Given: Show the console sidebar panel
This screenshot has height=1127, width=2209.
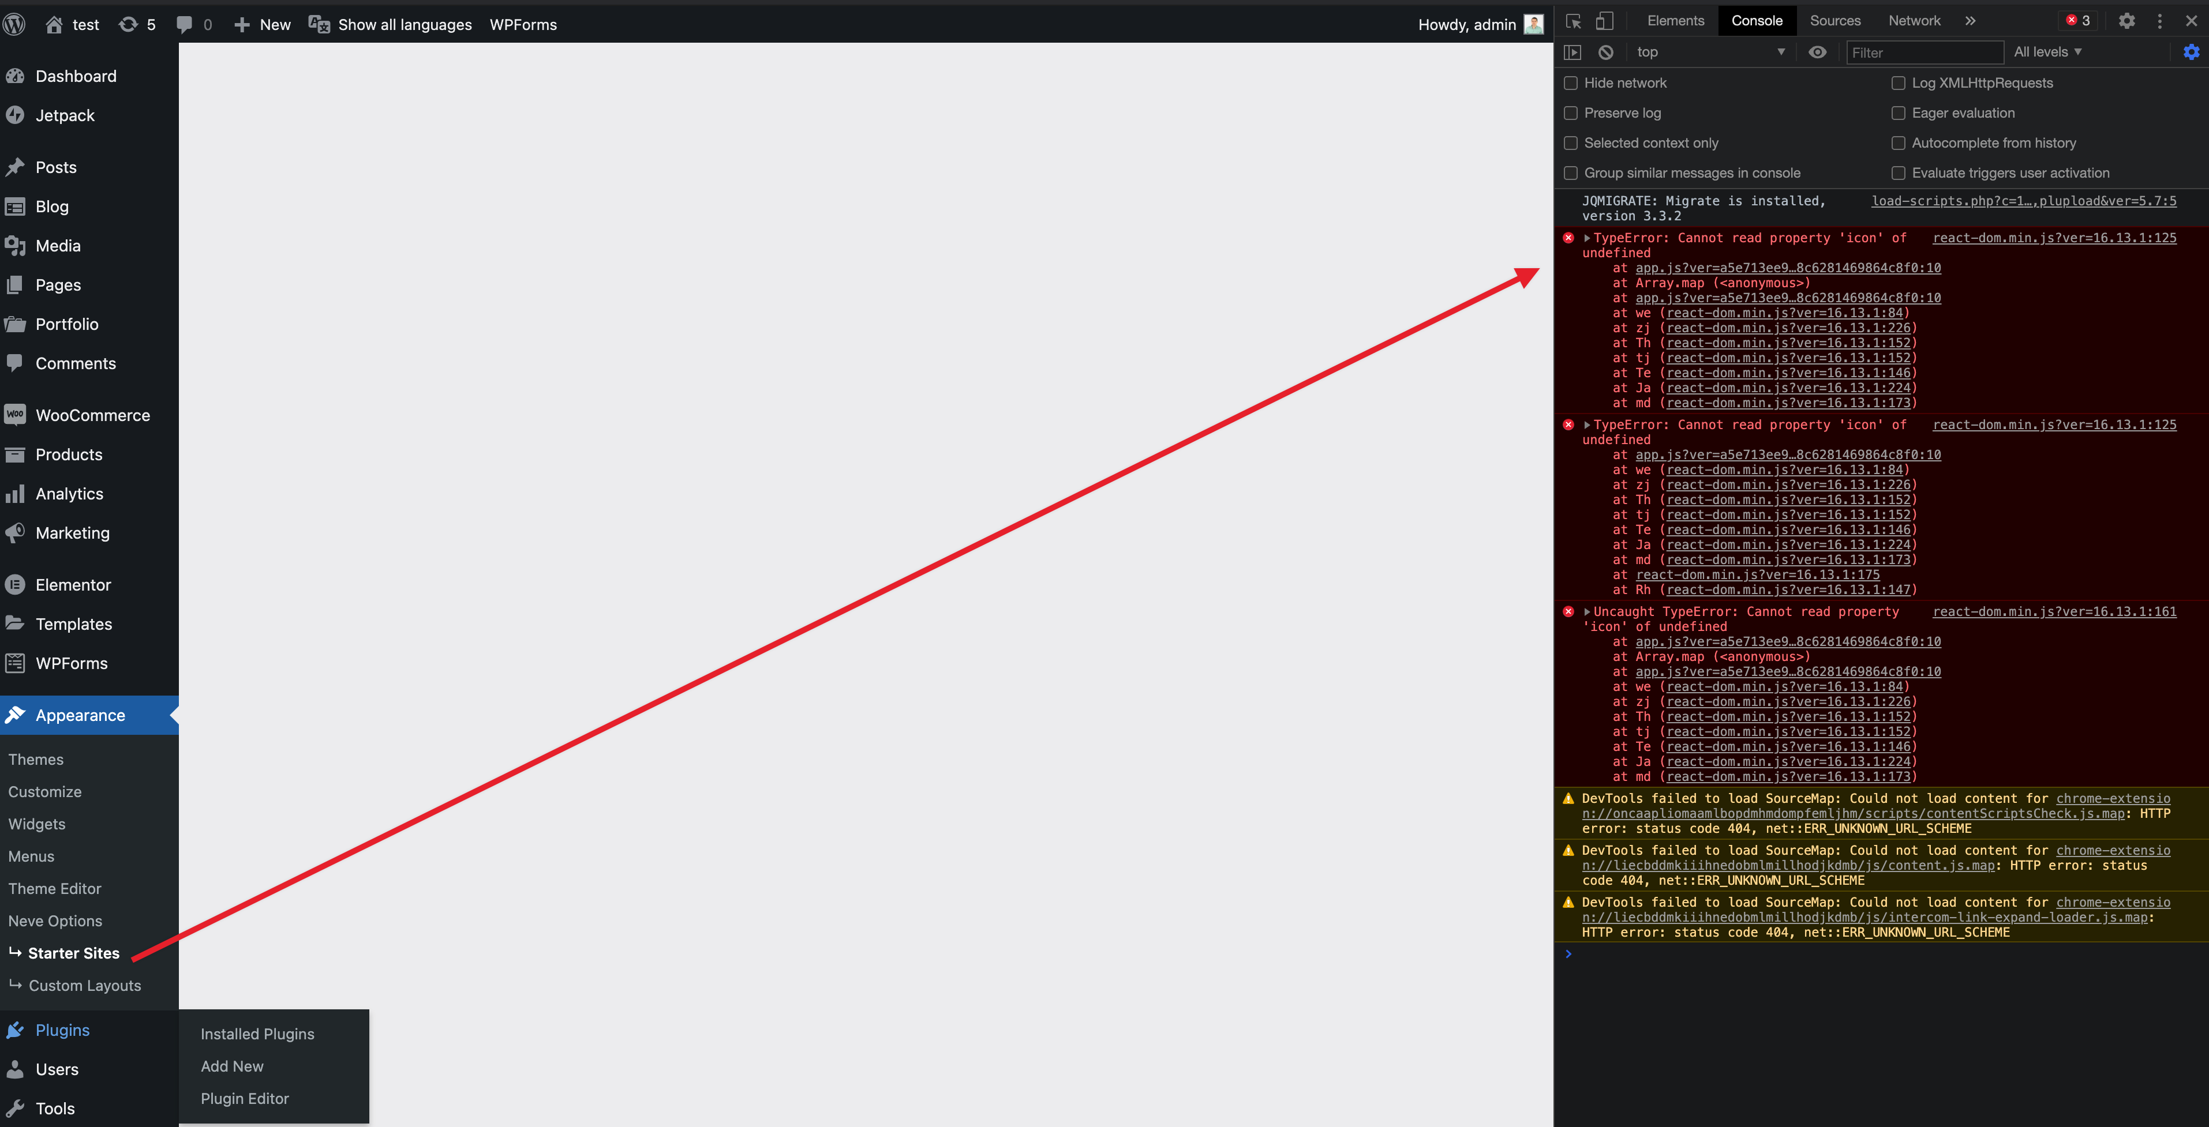Looking at the screenshot, I should (x=1572, y=52).
